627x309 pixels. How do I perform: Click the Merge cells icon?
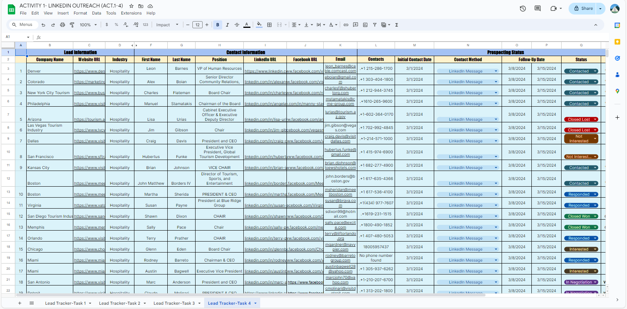pos(279,25)
